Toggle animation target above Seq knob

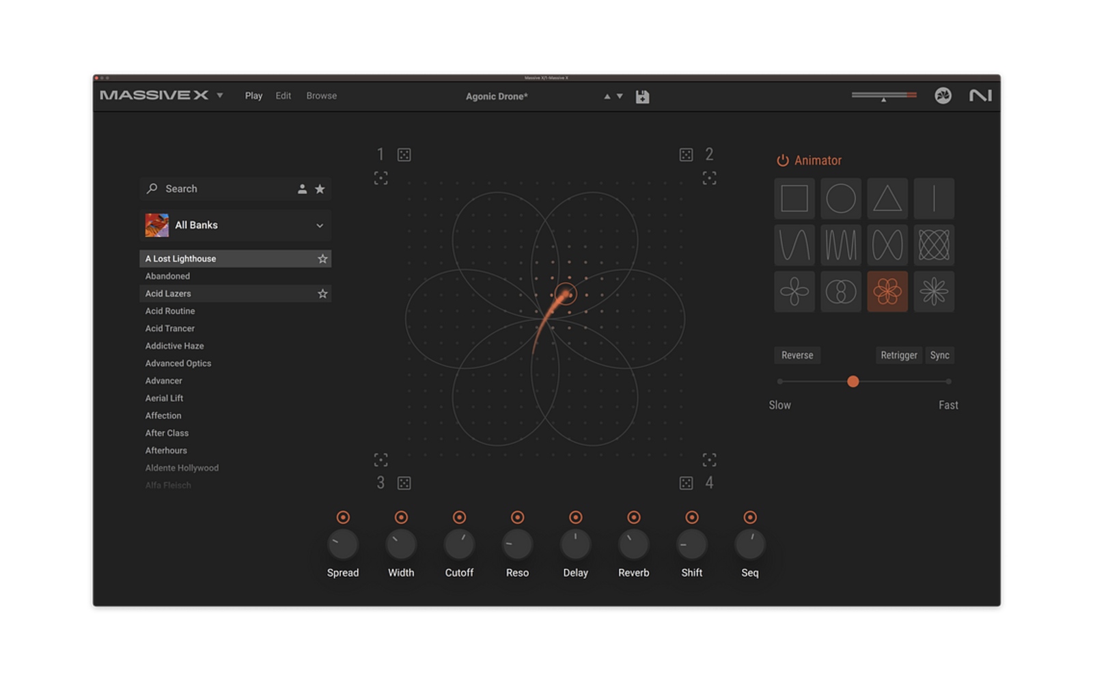pos(750,518)
